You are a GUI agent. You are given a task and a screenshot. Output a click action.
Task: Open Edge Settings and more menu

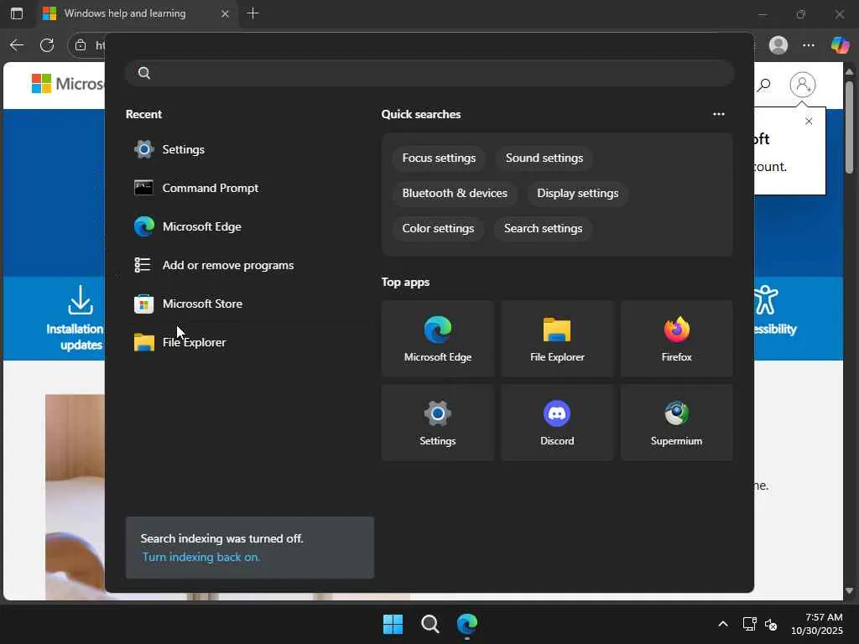tap(809, 45)
